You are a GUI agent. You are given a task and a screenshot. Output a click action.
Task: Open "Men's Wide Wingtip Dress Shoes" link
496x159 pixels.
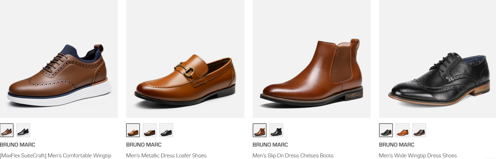click(418, 155)
